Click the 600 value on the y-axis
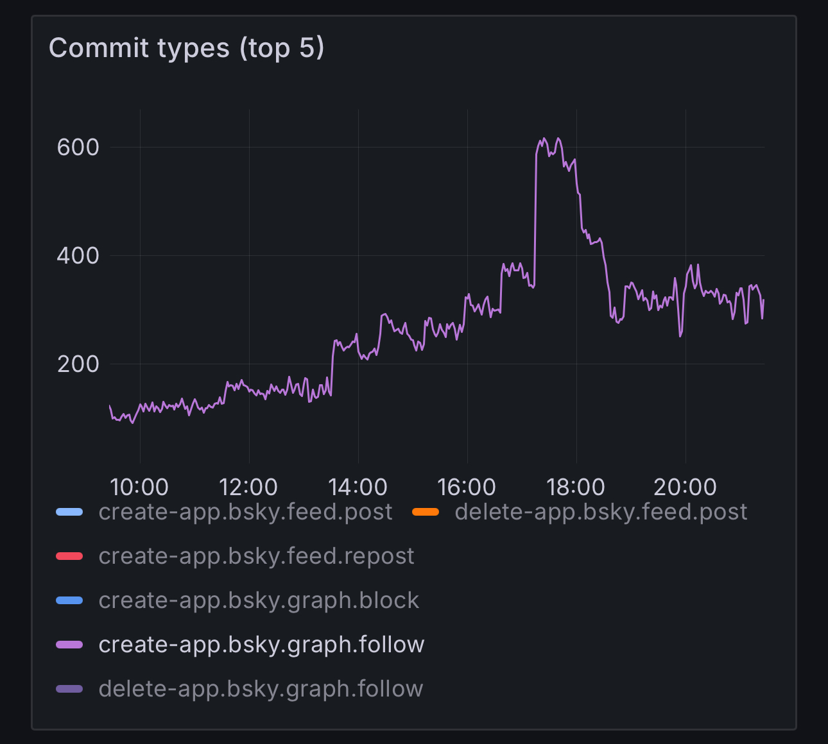 [x=78, y=148]
